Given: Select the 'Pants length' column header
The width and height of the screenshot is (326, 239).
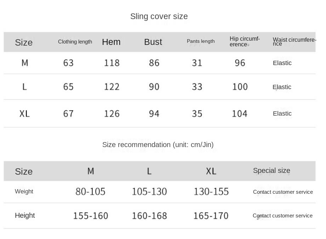Looking at the screenshot, I should [x=201, y=41].
